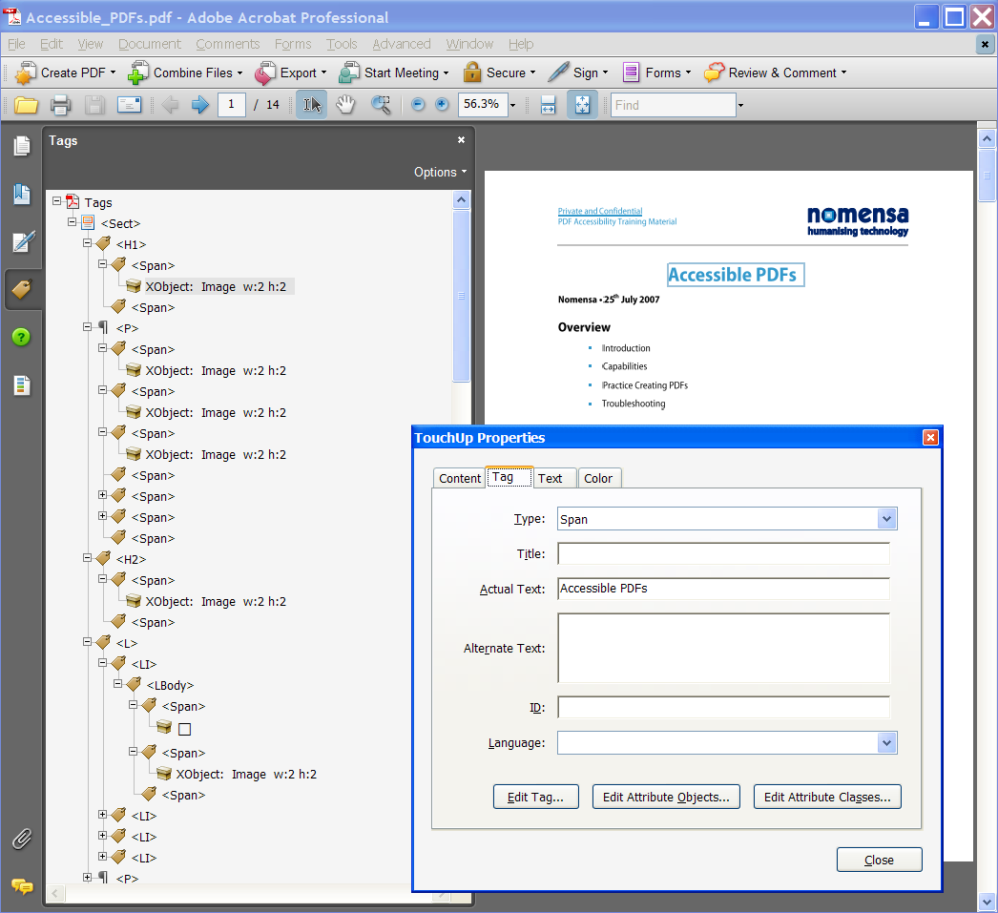Click the Tags tree vertical scrollbar
This screenshot has width=998, height=913.
coord(462,296)
